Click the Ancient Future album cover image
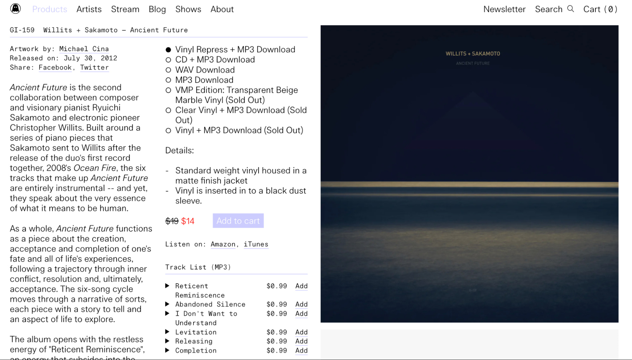 click(469, 174)
